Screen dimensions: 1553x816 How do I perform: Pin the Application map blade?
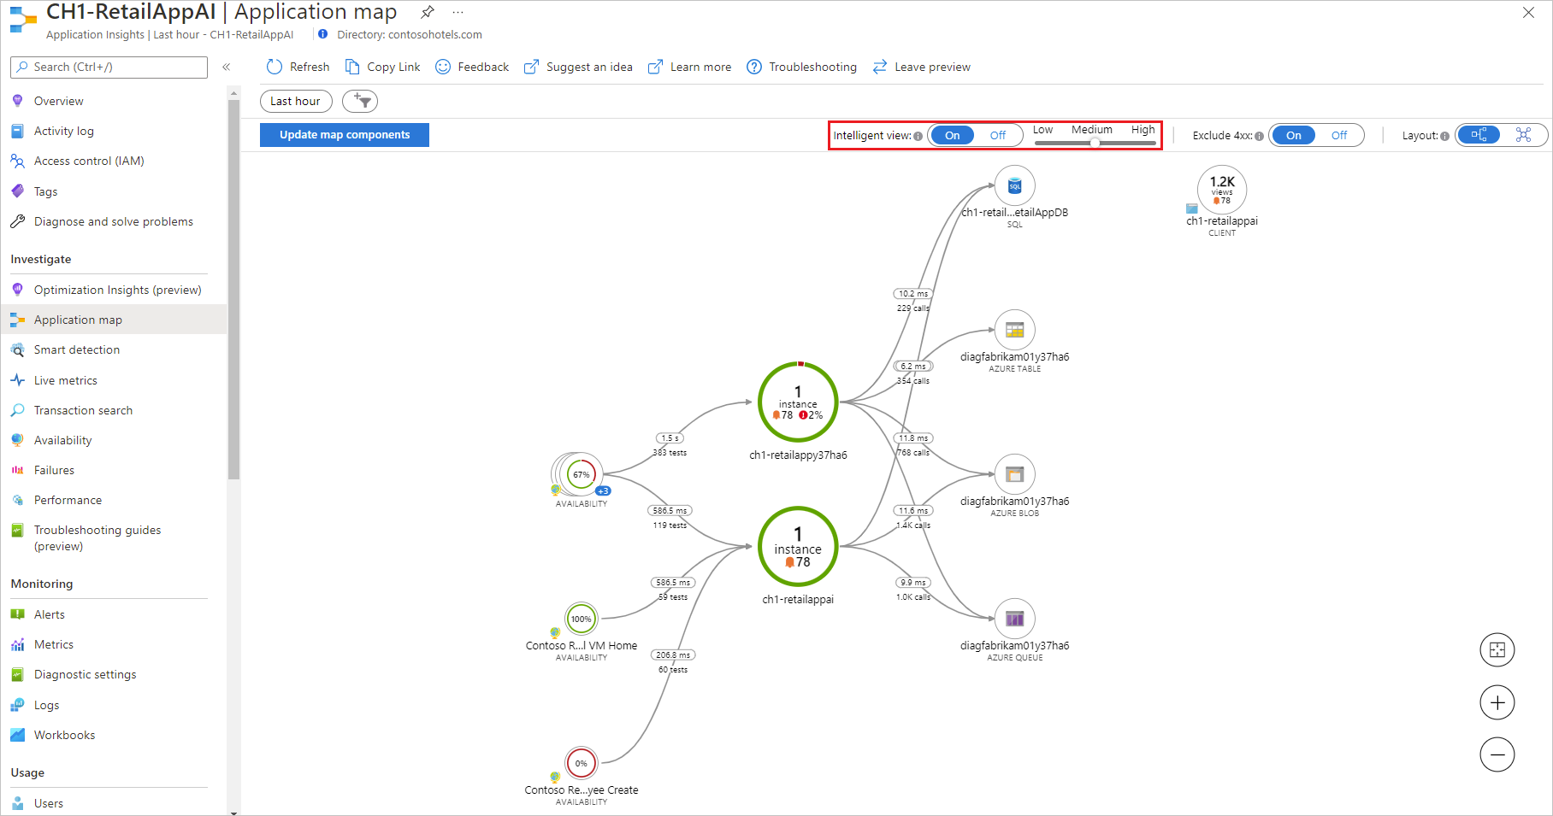click(428, 12)
